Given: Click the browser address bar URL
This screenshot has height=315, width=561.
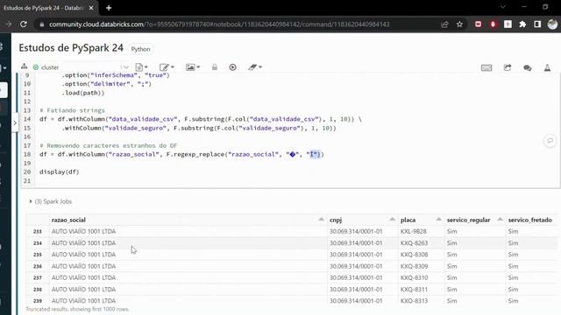Looking at the screenshot, I should tap(219, 24).
